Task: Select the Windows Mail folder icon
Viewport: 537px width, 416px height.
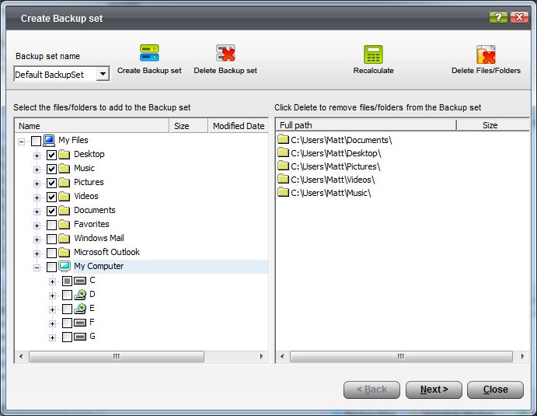Action: (64, 239)
